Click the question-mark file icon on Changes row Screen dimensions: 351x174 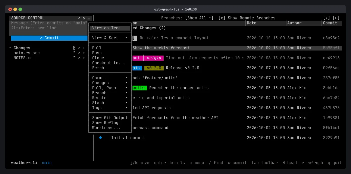coord(74,48)
